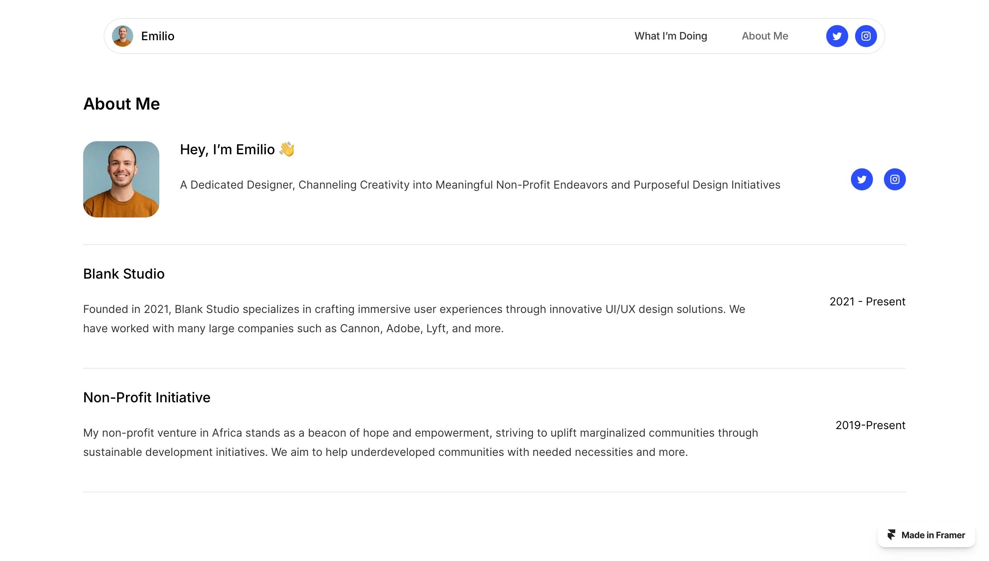Viewport: 989px width, 561px height.
Task: Click the Framer logo icon in badge
Action: tap(891, 535)
